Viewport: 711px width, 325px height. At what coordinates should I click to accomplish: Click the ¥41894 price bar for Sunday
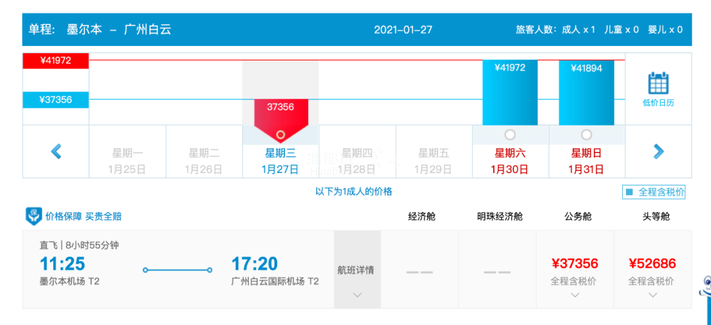click(587, 92)
